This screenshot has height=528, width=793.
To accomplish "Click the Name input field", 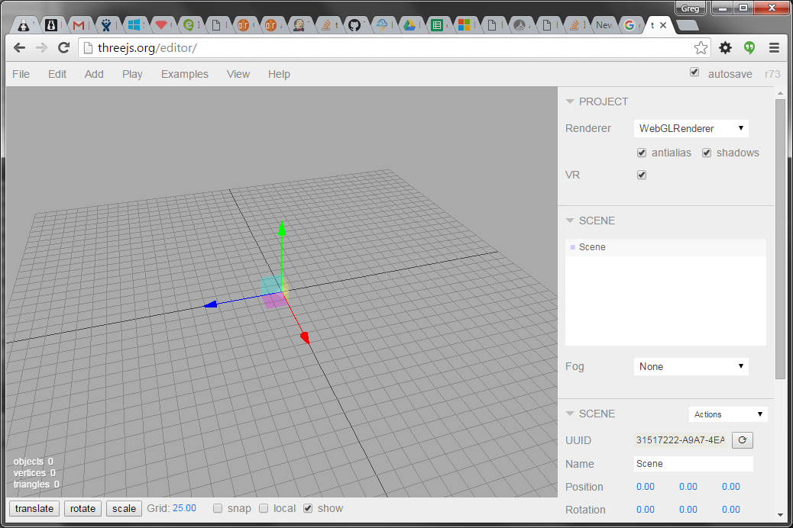I will pos(694,464).
